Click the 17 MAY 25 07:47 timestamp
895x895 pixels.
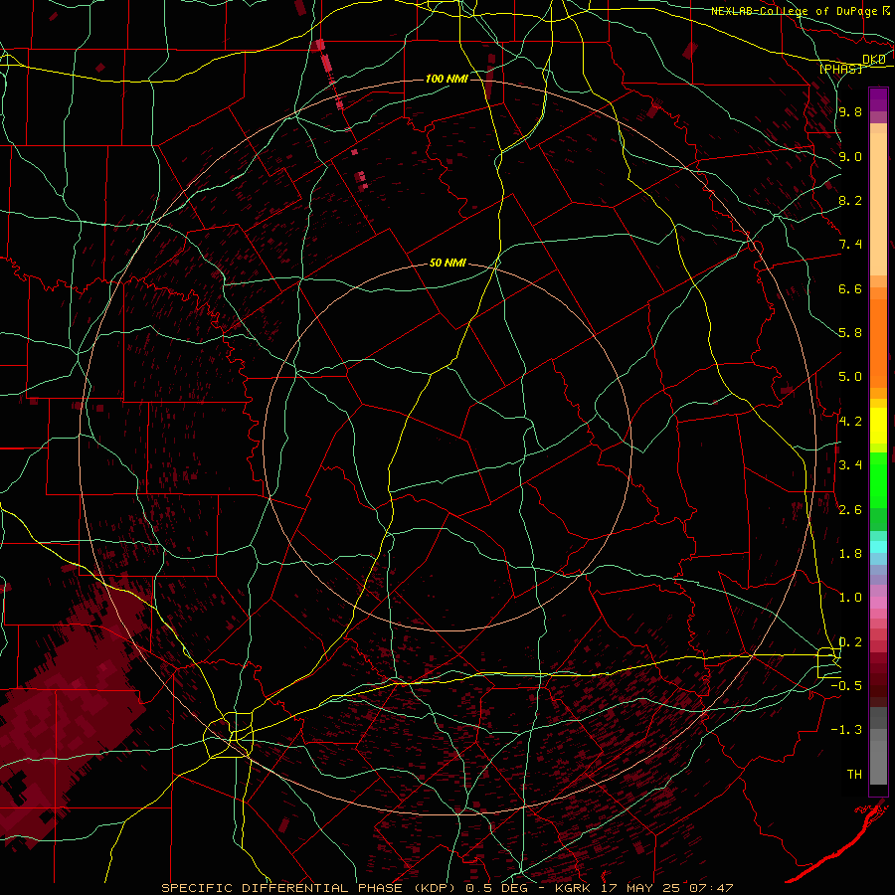click(x=666, y=888)
